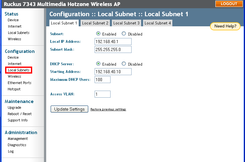The height and width of the screenshot is (162, 245).
Task: Open Reboot / Reset under Maintenance
Action: [x=19, y=114]
